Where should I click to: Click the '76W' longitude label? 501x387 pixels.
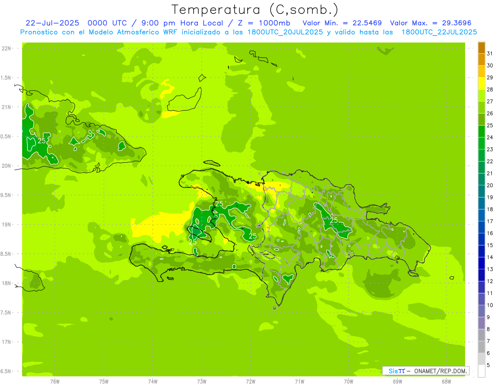55,381
